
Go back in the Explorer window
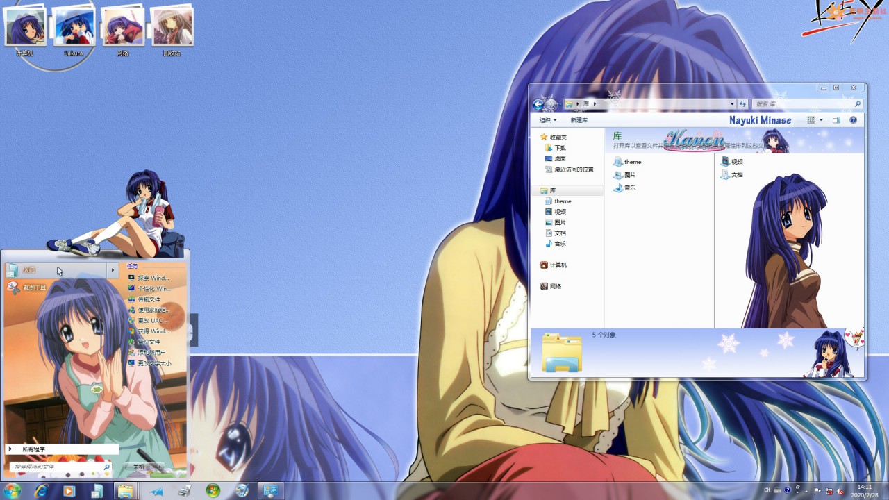538,104
